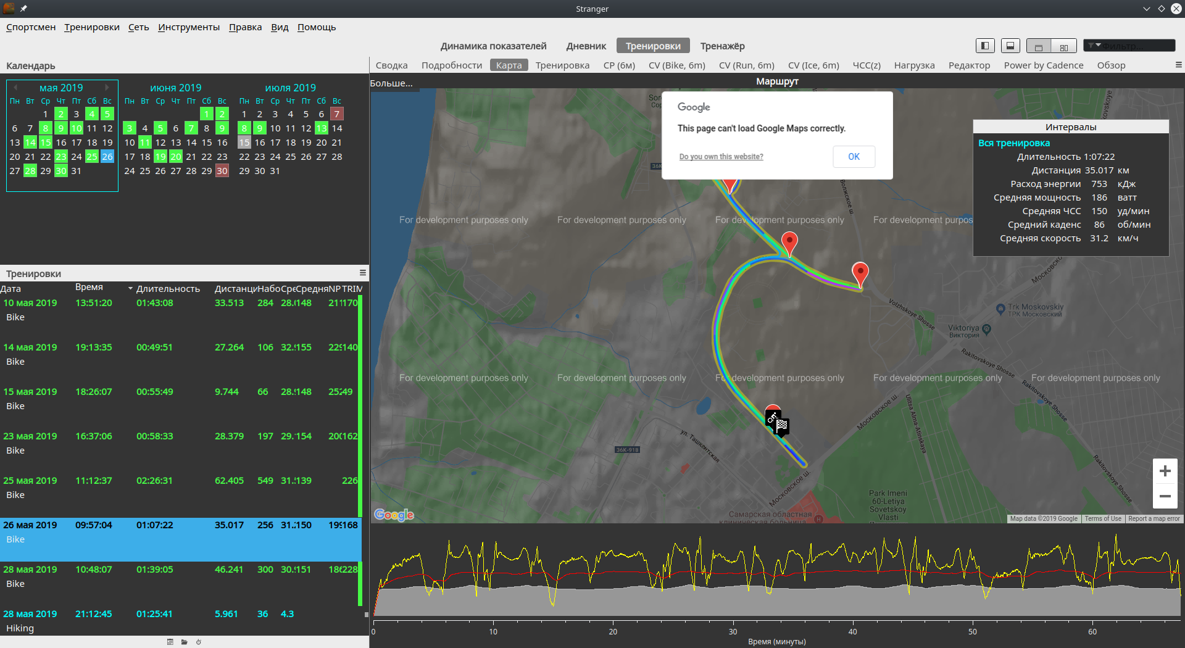Select Вся тренировка interval
Viewport: 1185px width, 648px height.
1013,143
